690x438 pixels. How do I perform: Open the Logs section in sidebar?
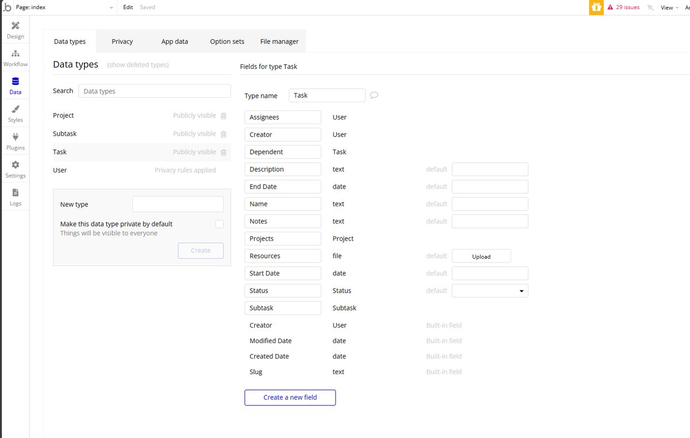point(16,197)
